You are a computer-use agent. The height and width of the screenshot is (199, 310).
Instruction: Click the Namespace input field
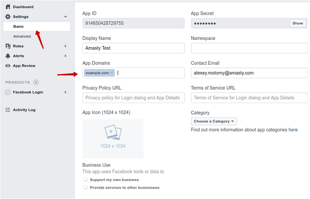point(249,48)
